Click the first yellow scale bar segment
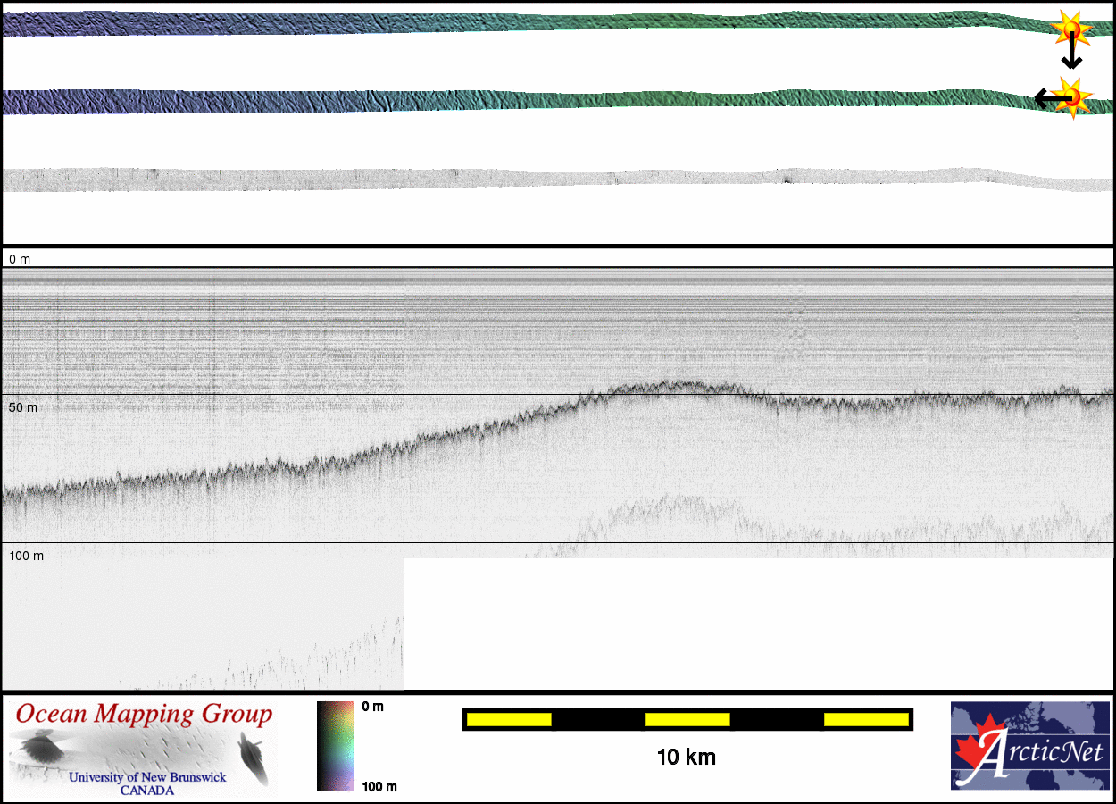The height and width of the screenshot is (804, 1116). point(509,719)
